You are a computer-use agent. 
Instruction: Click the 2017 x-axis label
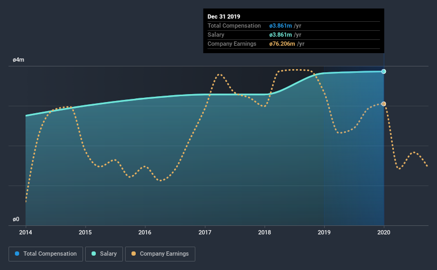(x=205, y=232)
